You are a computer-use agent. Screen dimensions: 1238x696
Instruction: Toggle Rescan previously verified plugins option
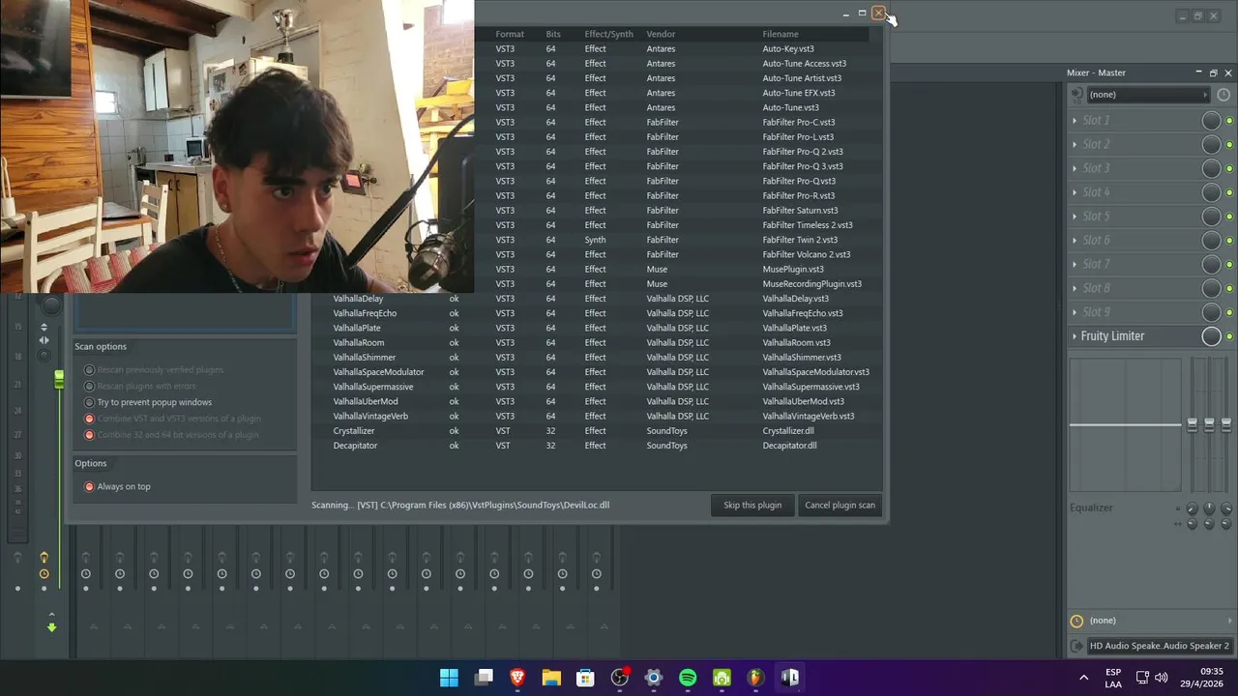(89, 369)
